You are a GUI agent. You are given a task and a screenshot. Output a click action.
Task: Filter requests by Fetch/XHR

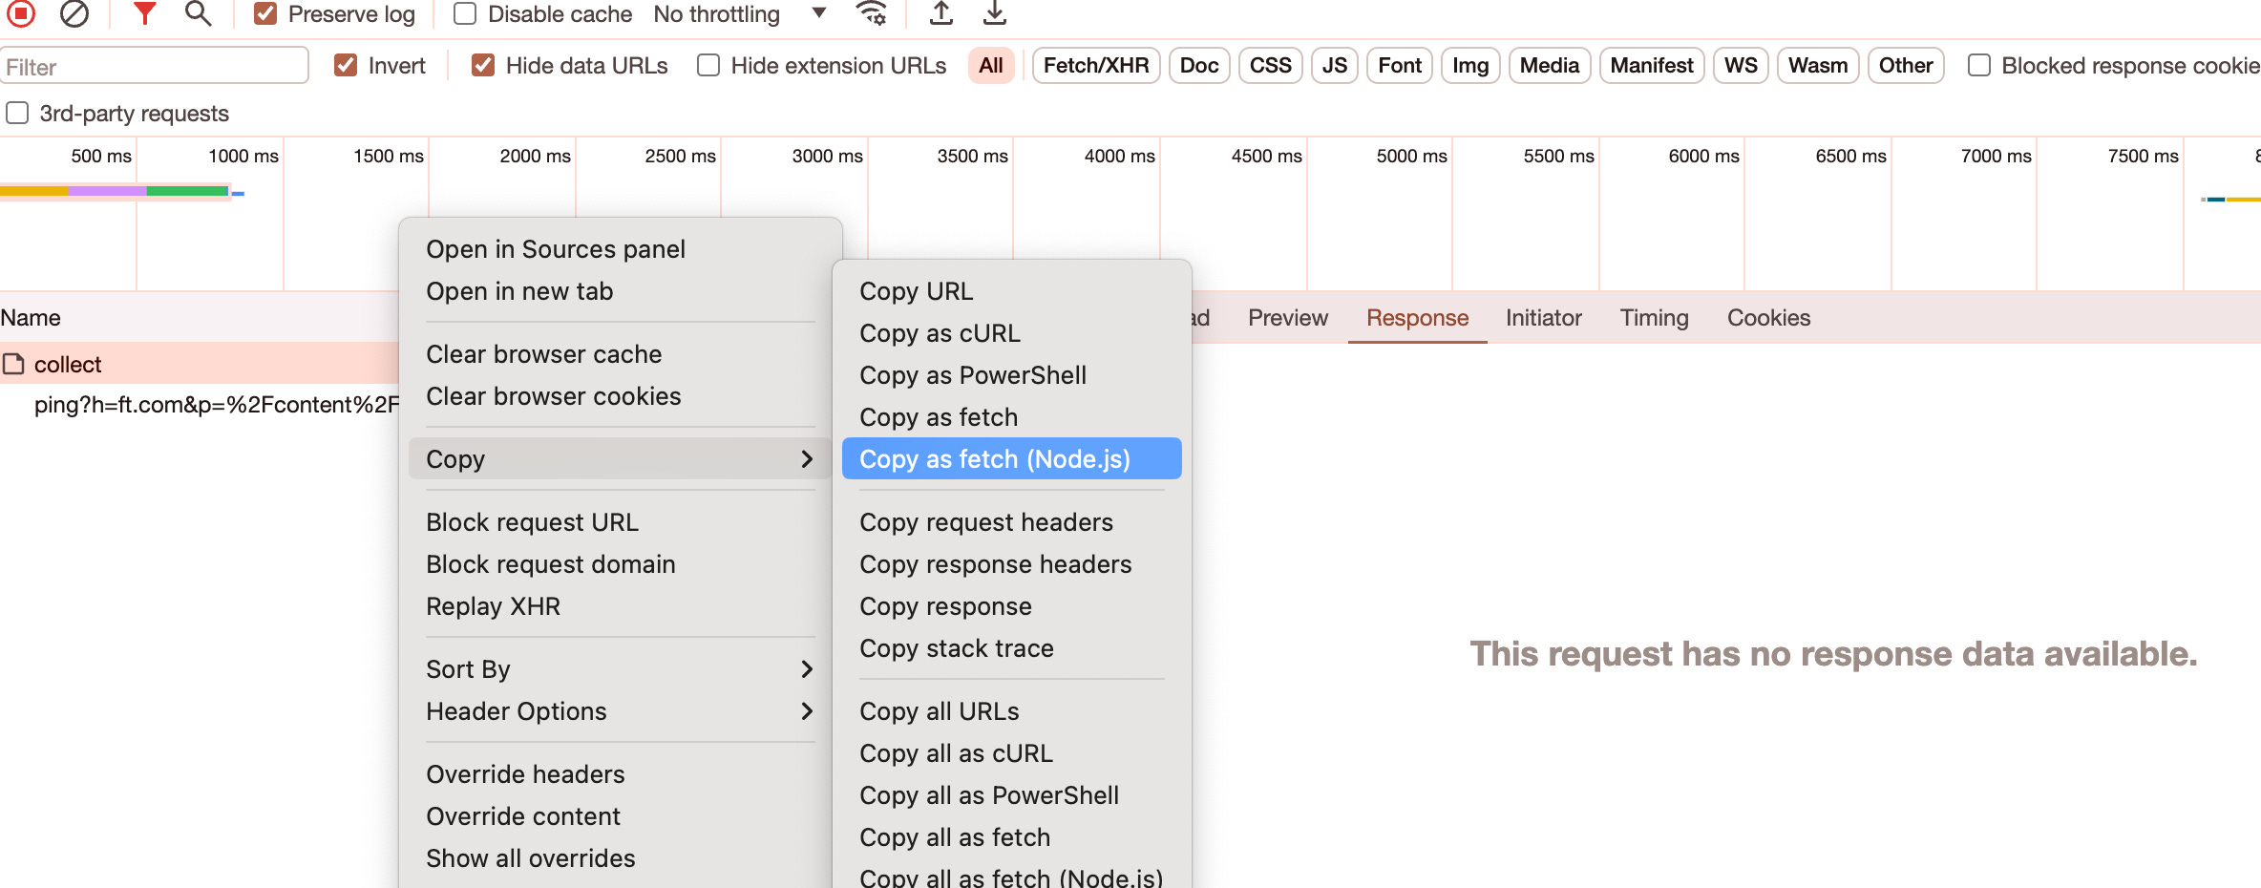coord(1096,66)
